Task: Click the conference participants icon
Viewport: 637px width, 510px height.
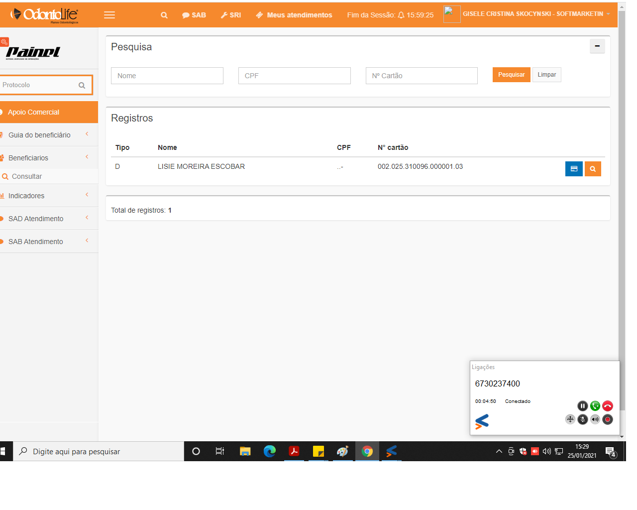Action: (x=570, y=419)
